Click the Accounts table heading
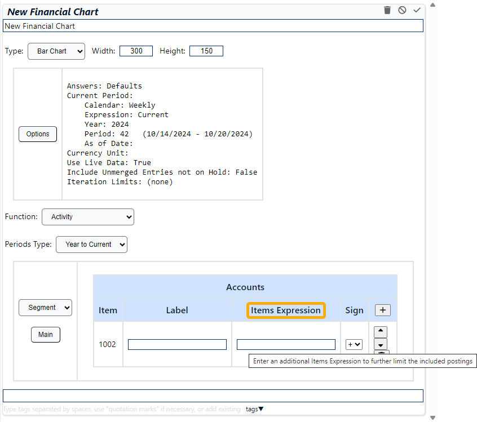Viewport: 477px width, 422px height. 245,287
